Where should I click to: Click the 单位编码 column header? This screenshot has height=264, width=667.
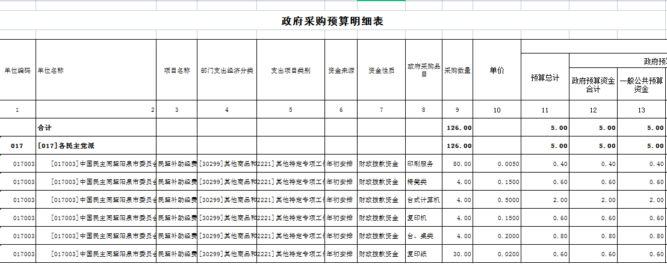point(17,70)
